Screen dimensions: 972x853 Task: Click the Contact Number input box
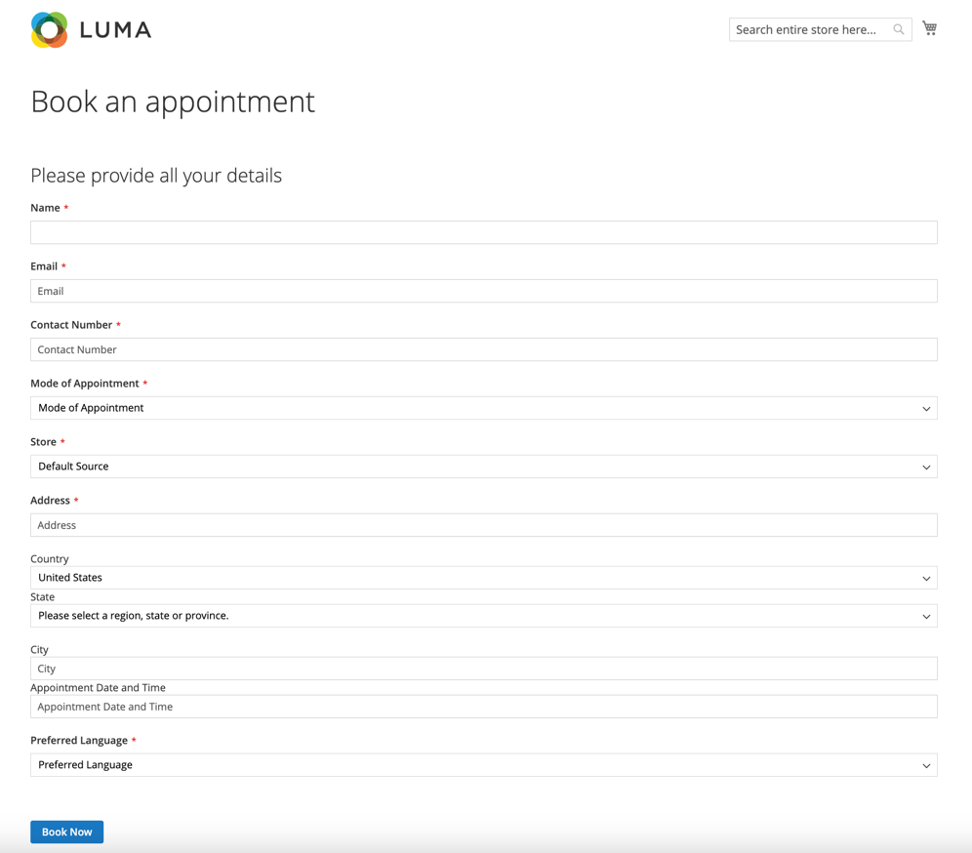[x=483, y=349]
